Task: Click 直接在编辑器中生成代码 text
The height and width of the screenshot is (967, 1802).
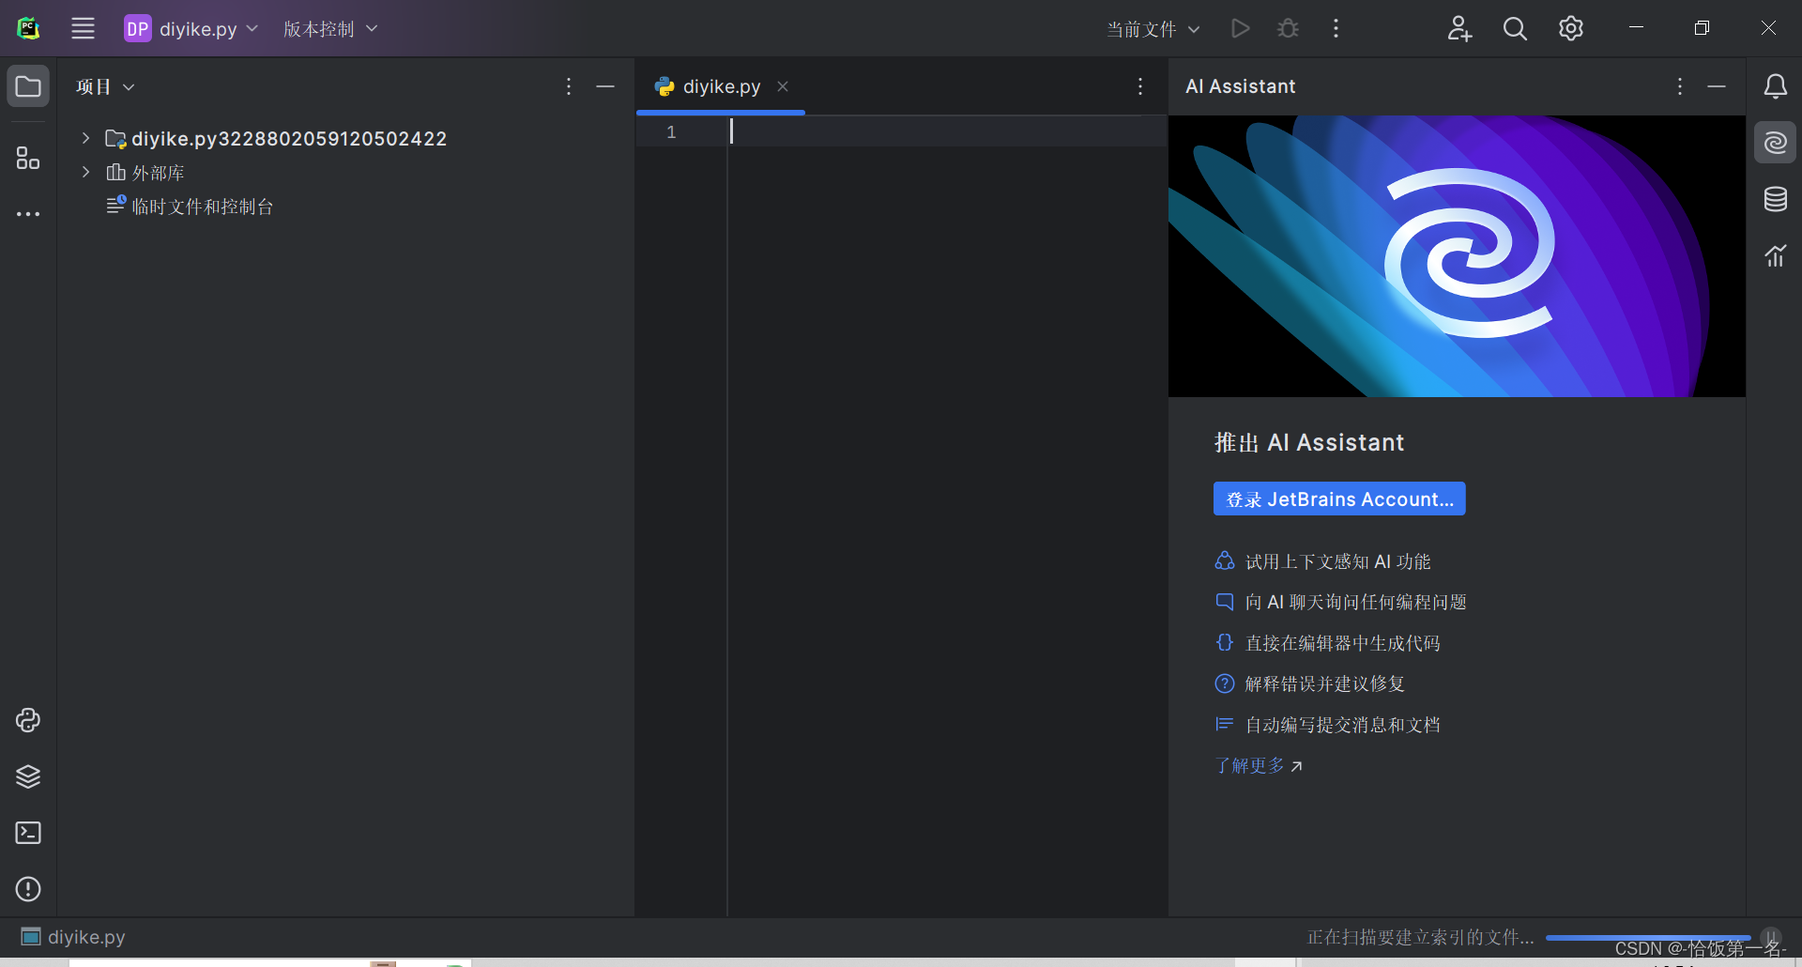Action: coord(1342,643)
